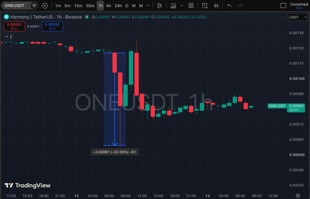
Task: Open the layout setup square icon
Action: pos(283,5)
